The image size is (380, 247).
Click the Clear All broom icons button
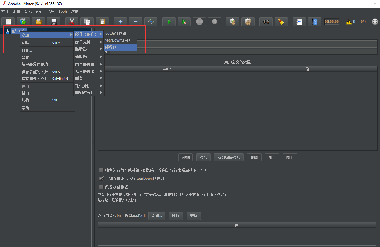tap(248, 22)
